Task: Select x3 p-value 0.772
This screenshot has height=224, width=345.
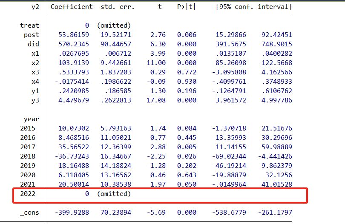Action: 187,72
